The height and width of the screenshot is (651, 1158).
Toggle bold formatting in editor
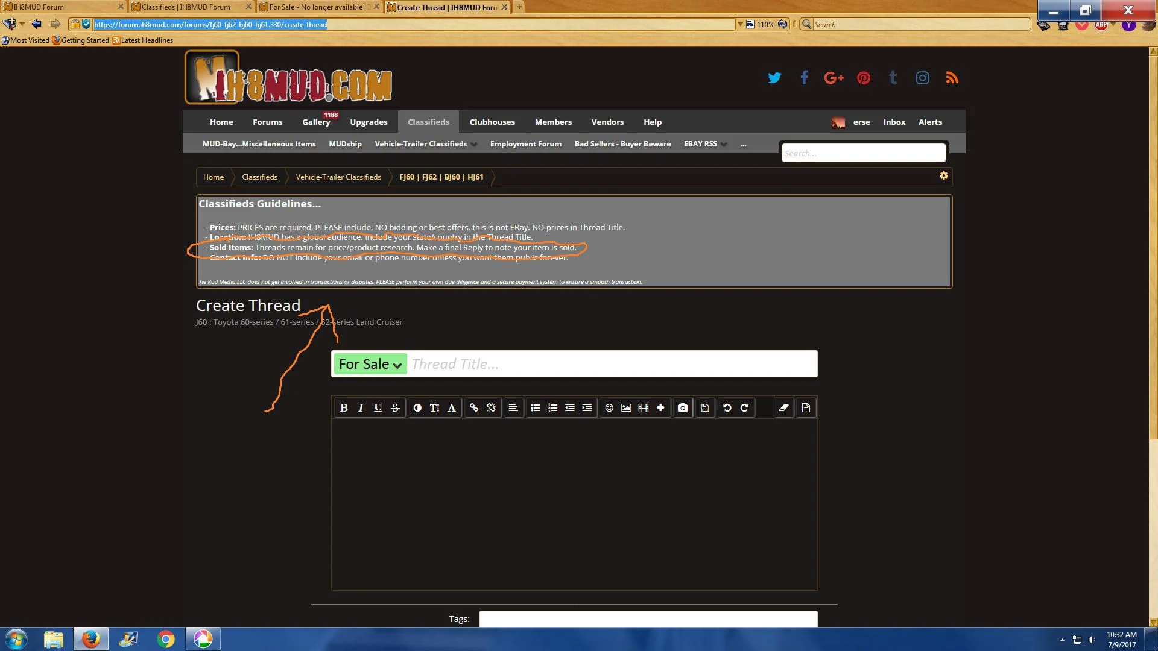[x=344, y=408]
